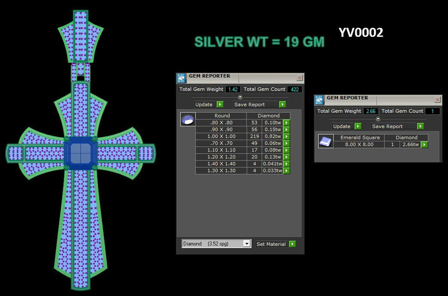Click green arrow on 1.20 X 1.20 row

287,157
